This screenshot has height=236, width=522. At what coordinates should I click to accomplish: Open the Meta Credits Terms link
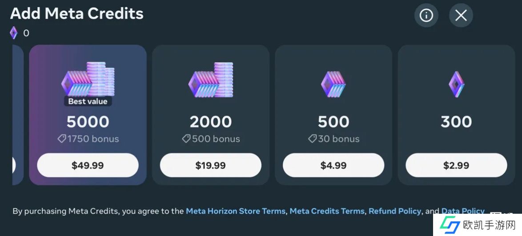327,211
